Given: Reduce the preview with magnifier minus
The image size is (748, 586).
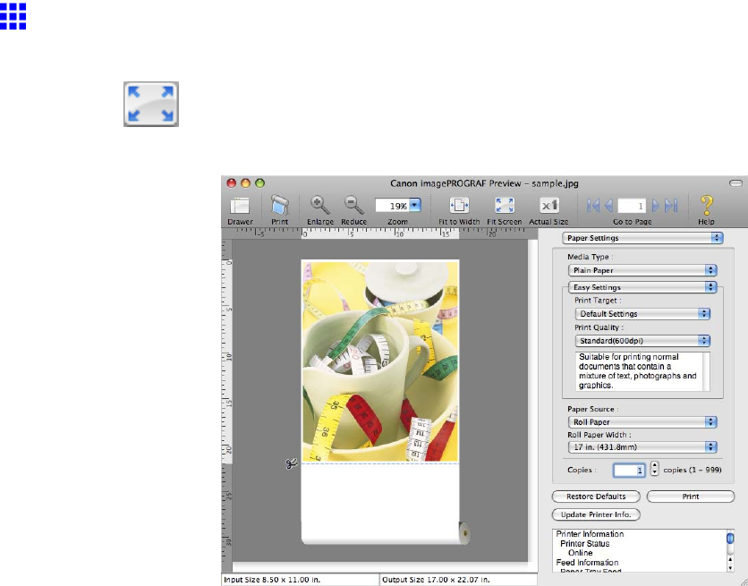Looking at the screenshot, I should pos(354,206).
